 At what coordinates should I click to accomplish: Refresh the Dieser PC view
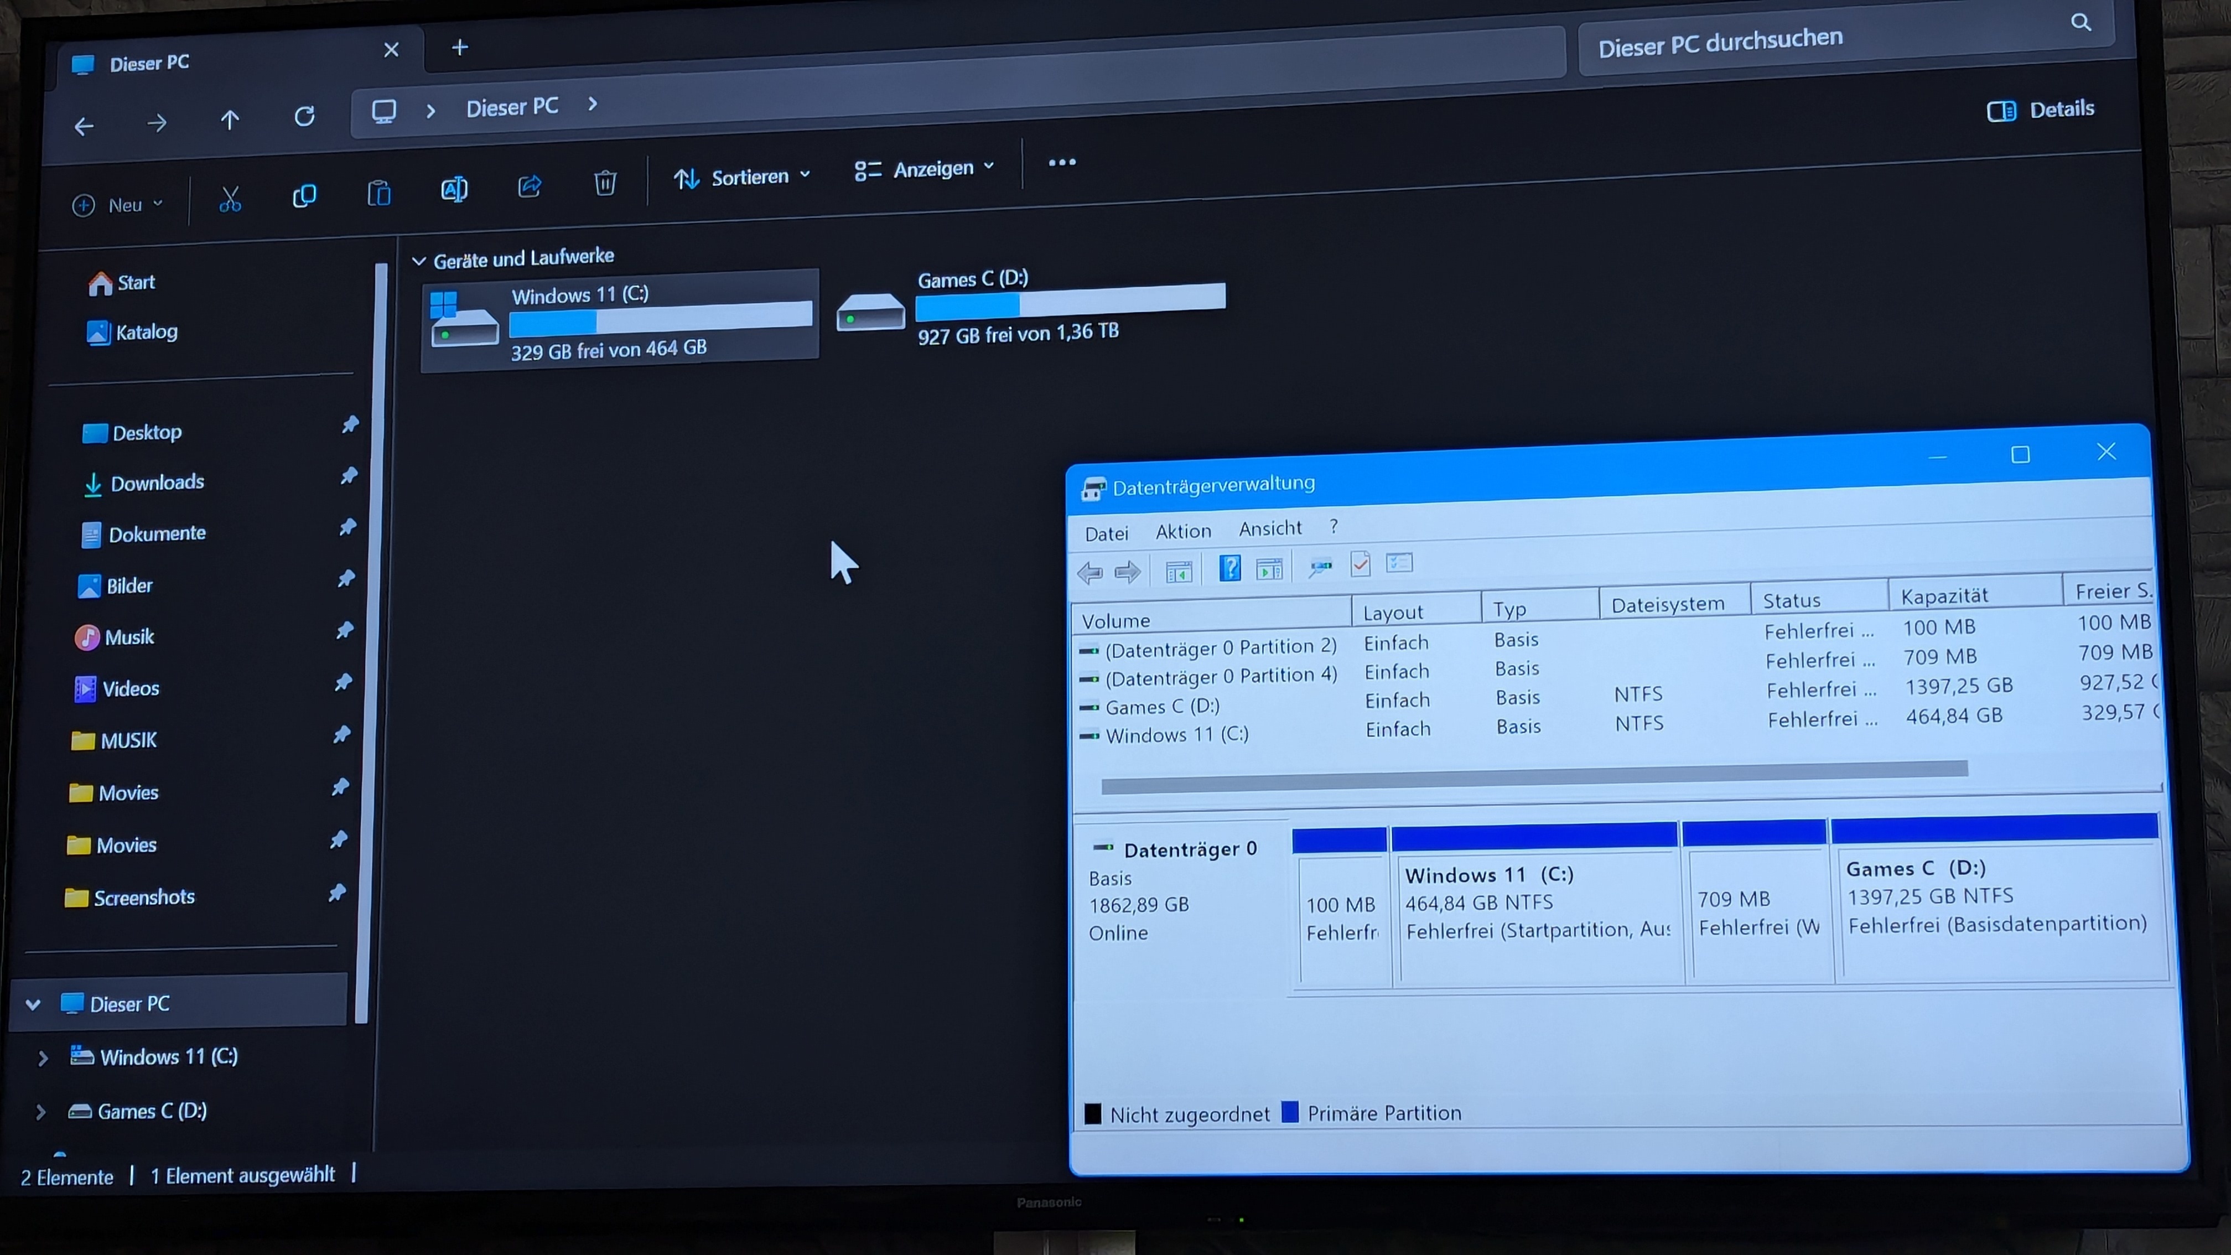tap(304, 116)
